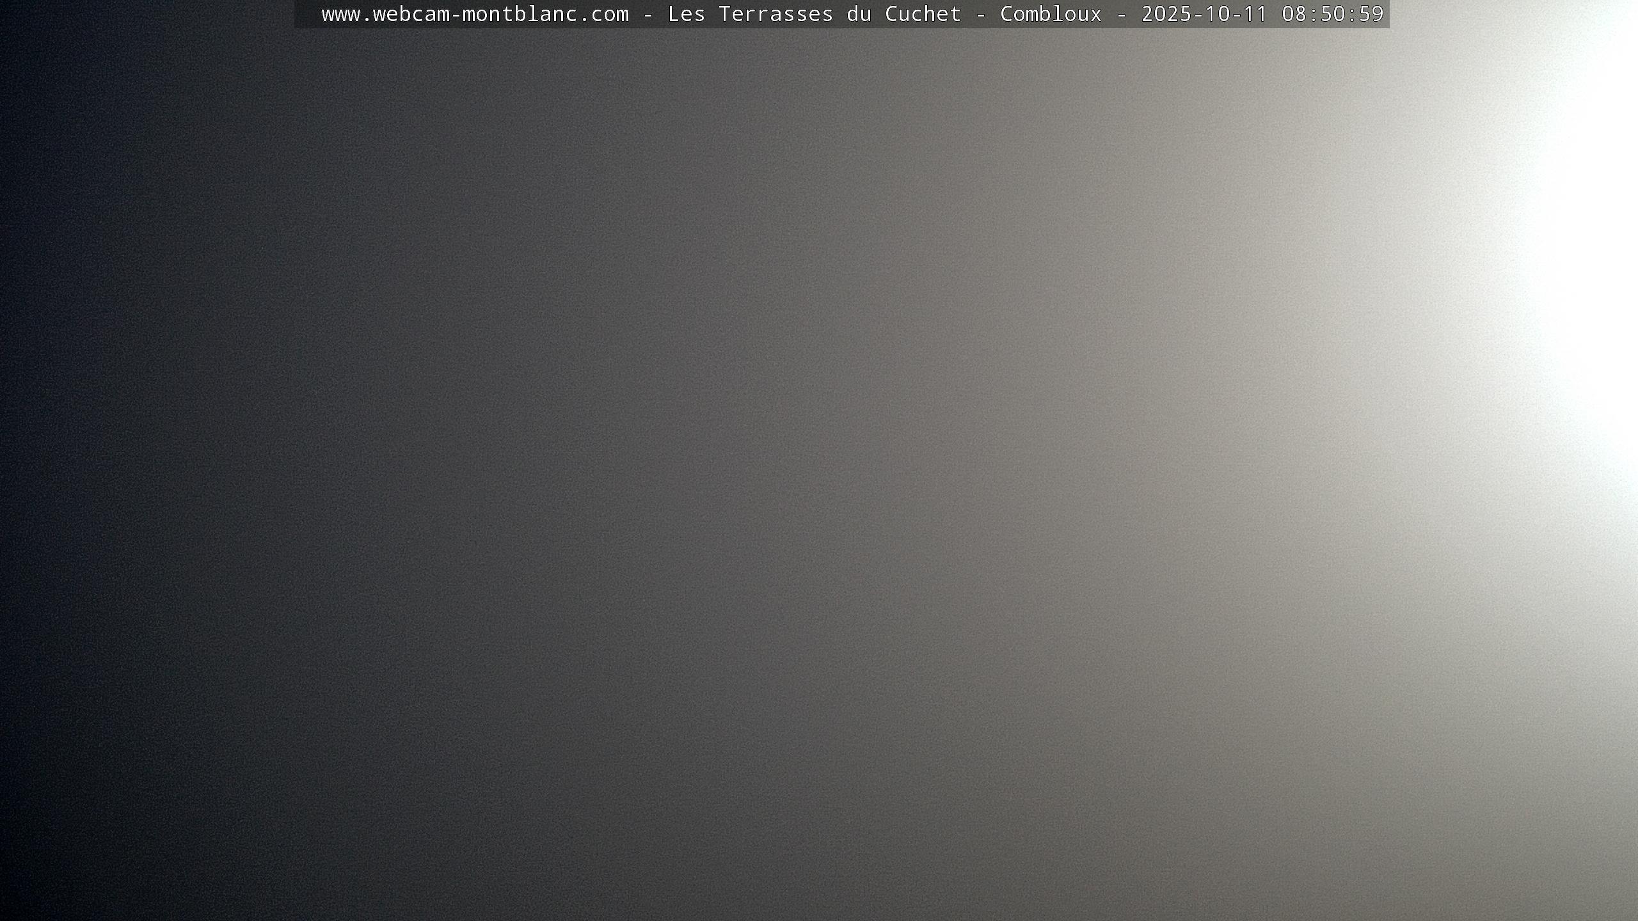The height and width of the screenshot is (921, 1638).
Task: Click the word "du" in the overlay
Action: click(859, 14)
